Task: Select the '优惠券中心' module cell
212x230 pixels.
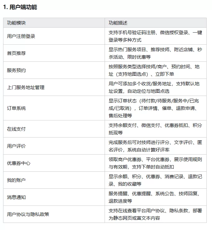Action: (x=19, y=163)
